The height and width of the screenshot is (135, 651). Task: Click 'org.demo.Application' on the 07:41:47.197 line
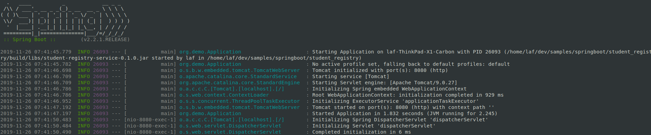point(210,113)
